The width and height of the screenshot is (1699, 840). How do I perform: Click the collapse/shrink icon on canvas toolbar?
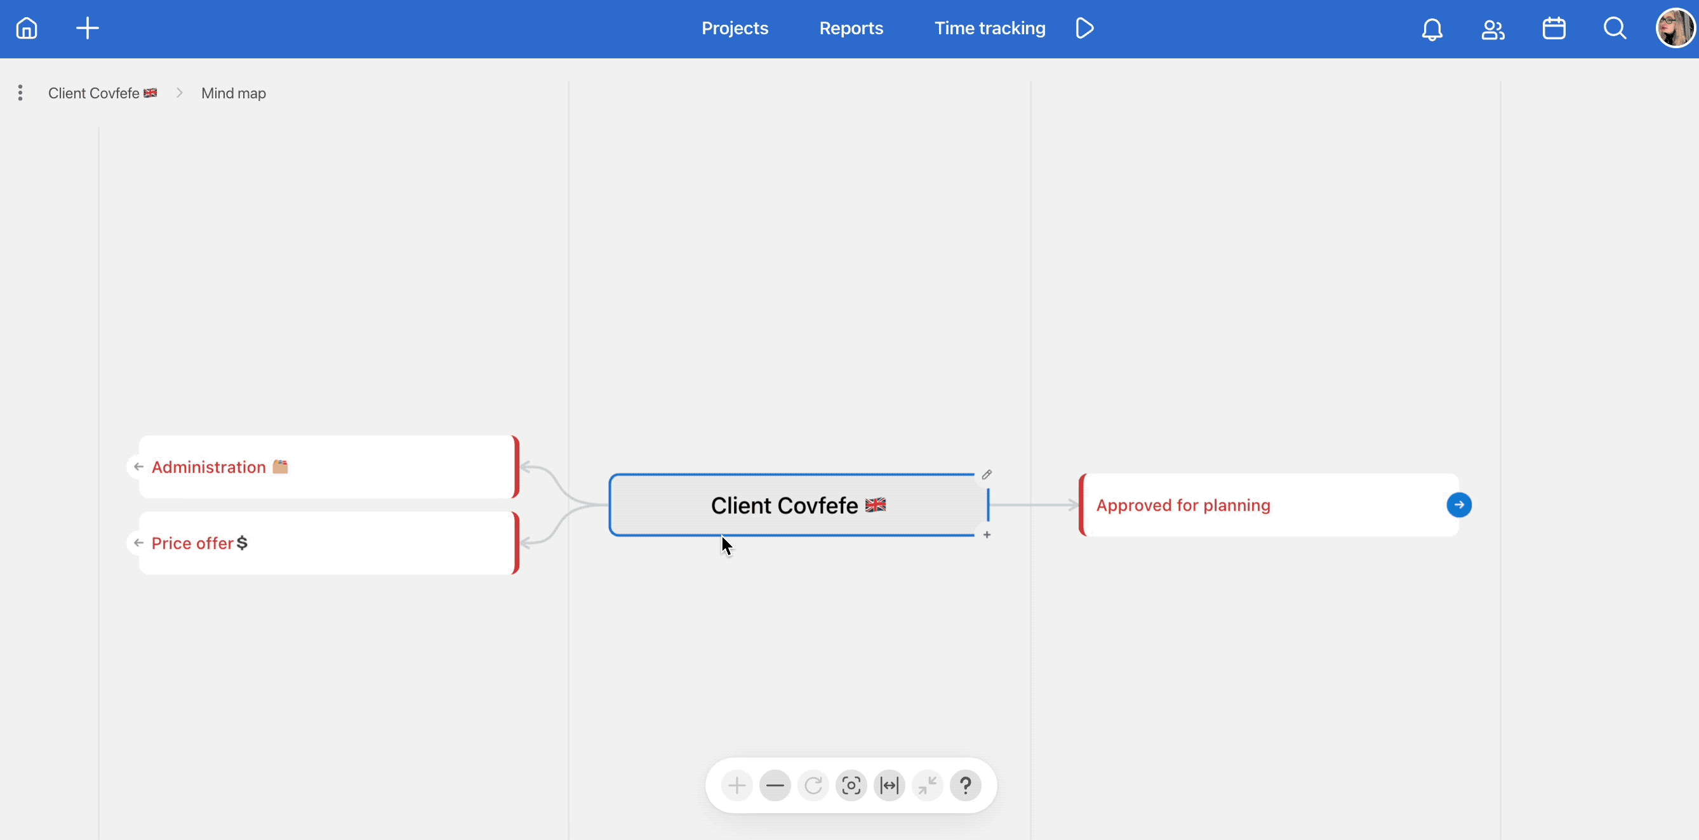point(928,785)
